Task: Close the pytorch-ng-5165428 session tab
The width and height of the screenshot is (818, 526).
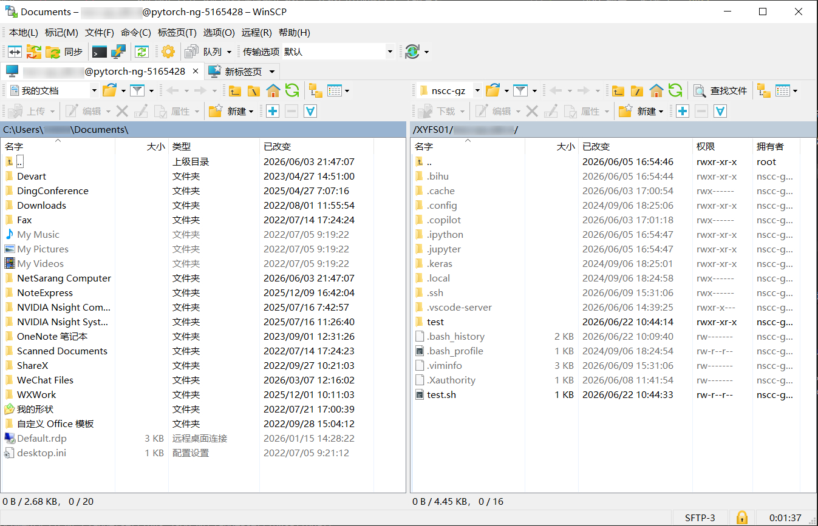Action: [x=196, y=71]
